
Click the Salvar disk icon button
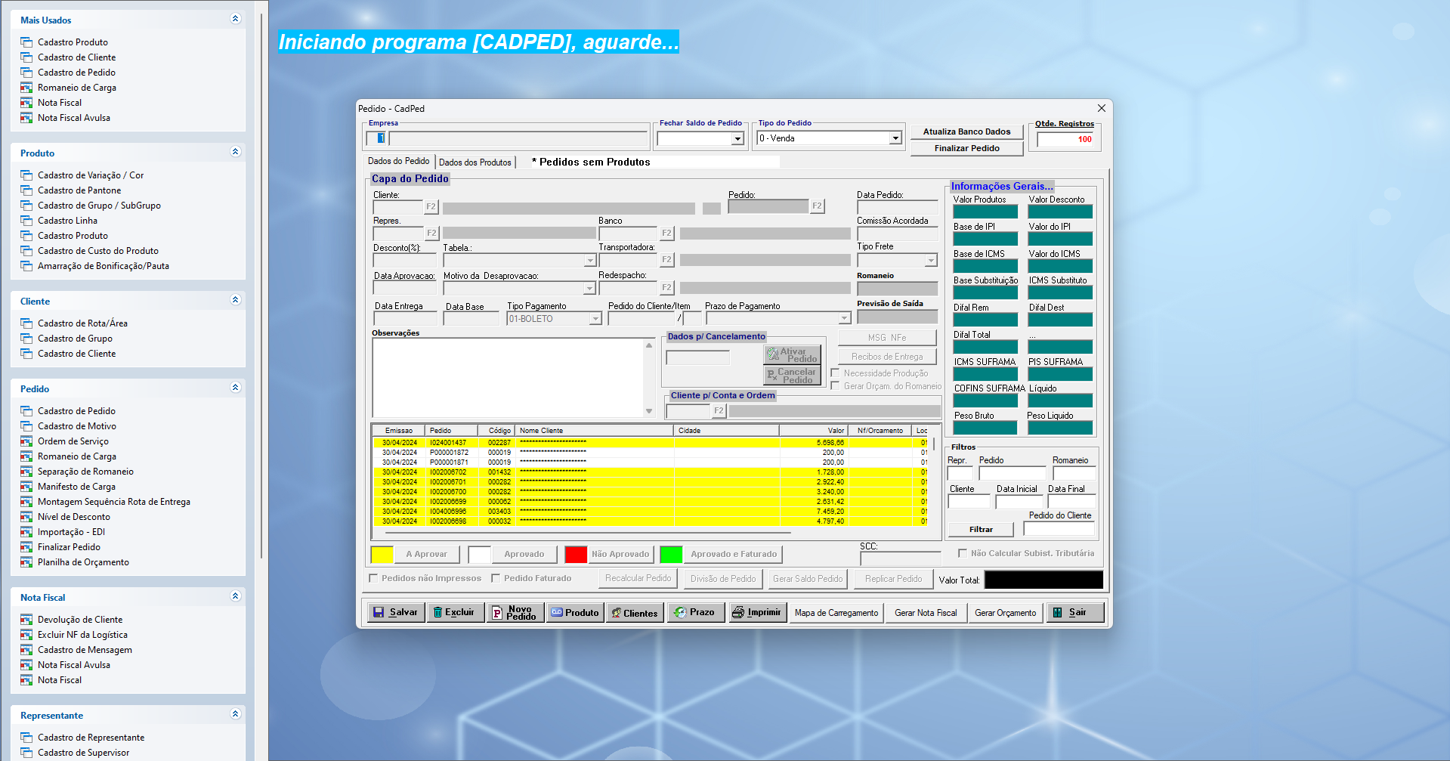point(396,612)
